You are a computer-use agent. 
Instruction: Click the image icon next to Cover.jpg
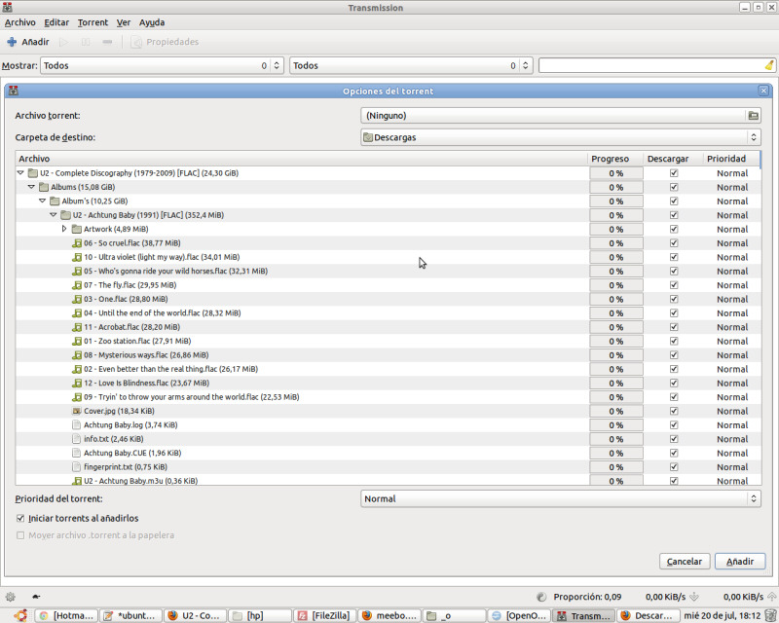click(x=77, y=412)
